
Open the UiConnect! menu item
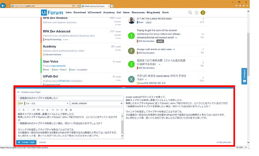(95, 12)
